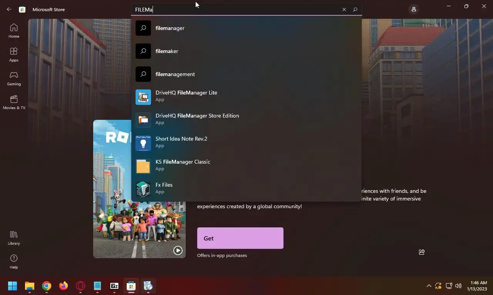The image size is (493, 295).
Task: Open the Notepad taskbar icon
Action: tap(97, 286)
